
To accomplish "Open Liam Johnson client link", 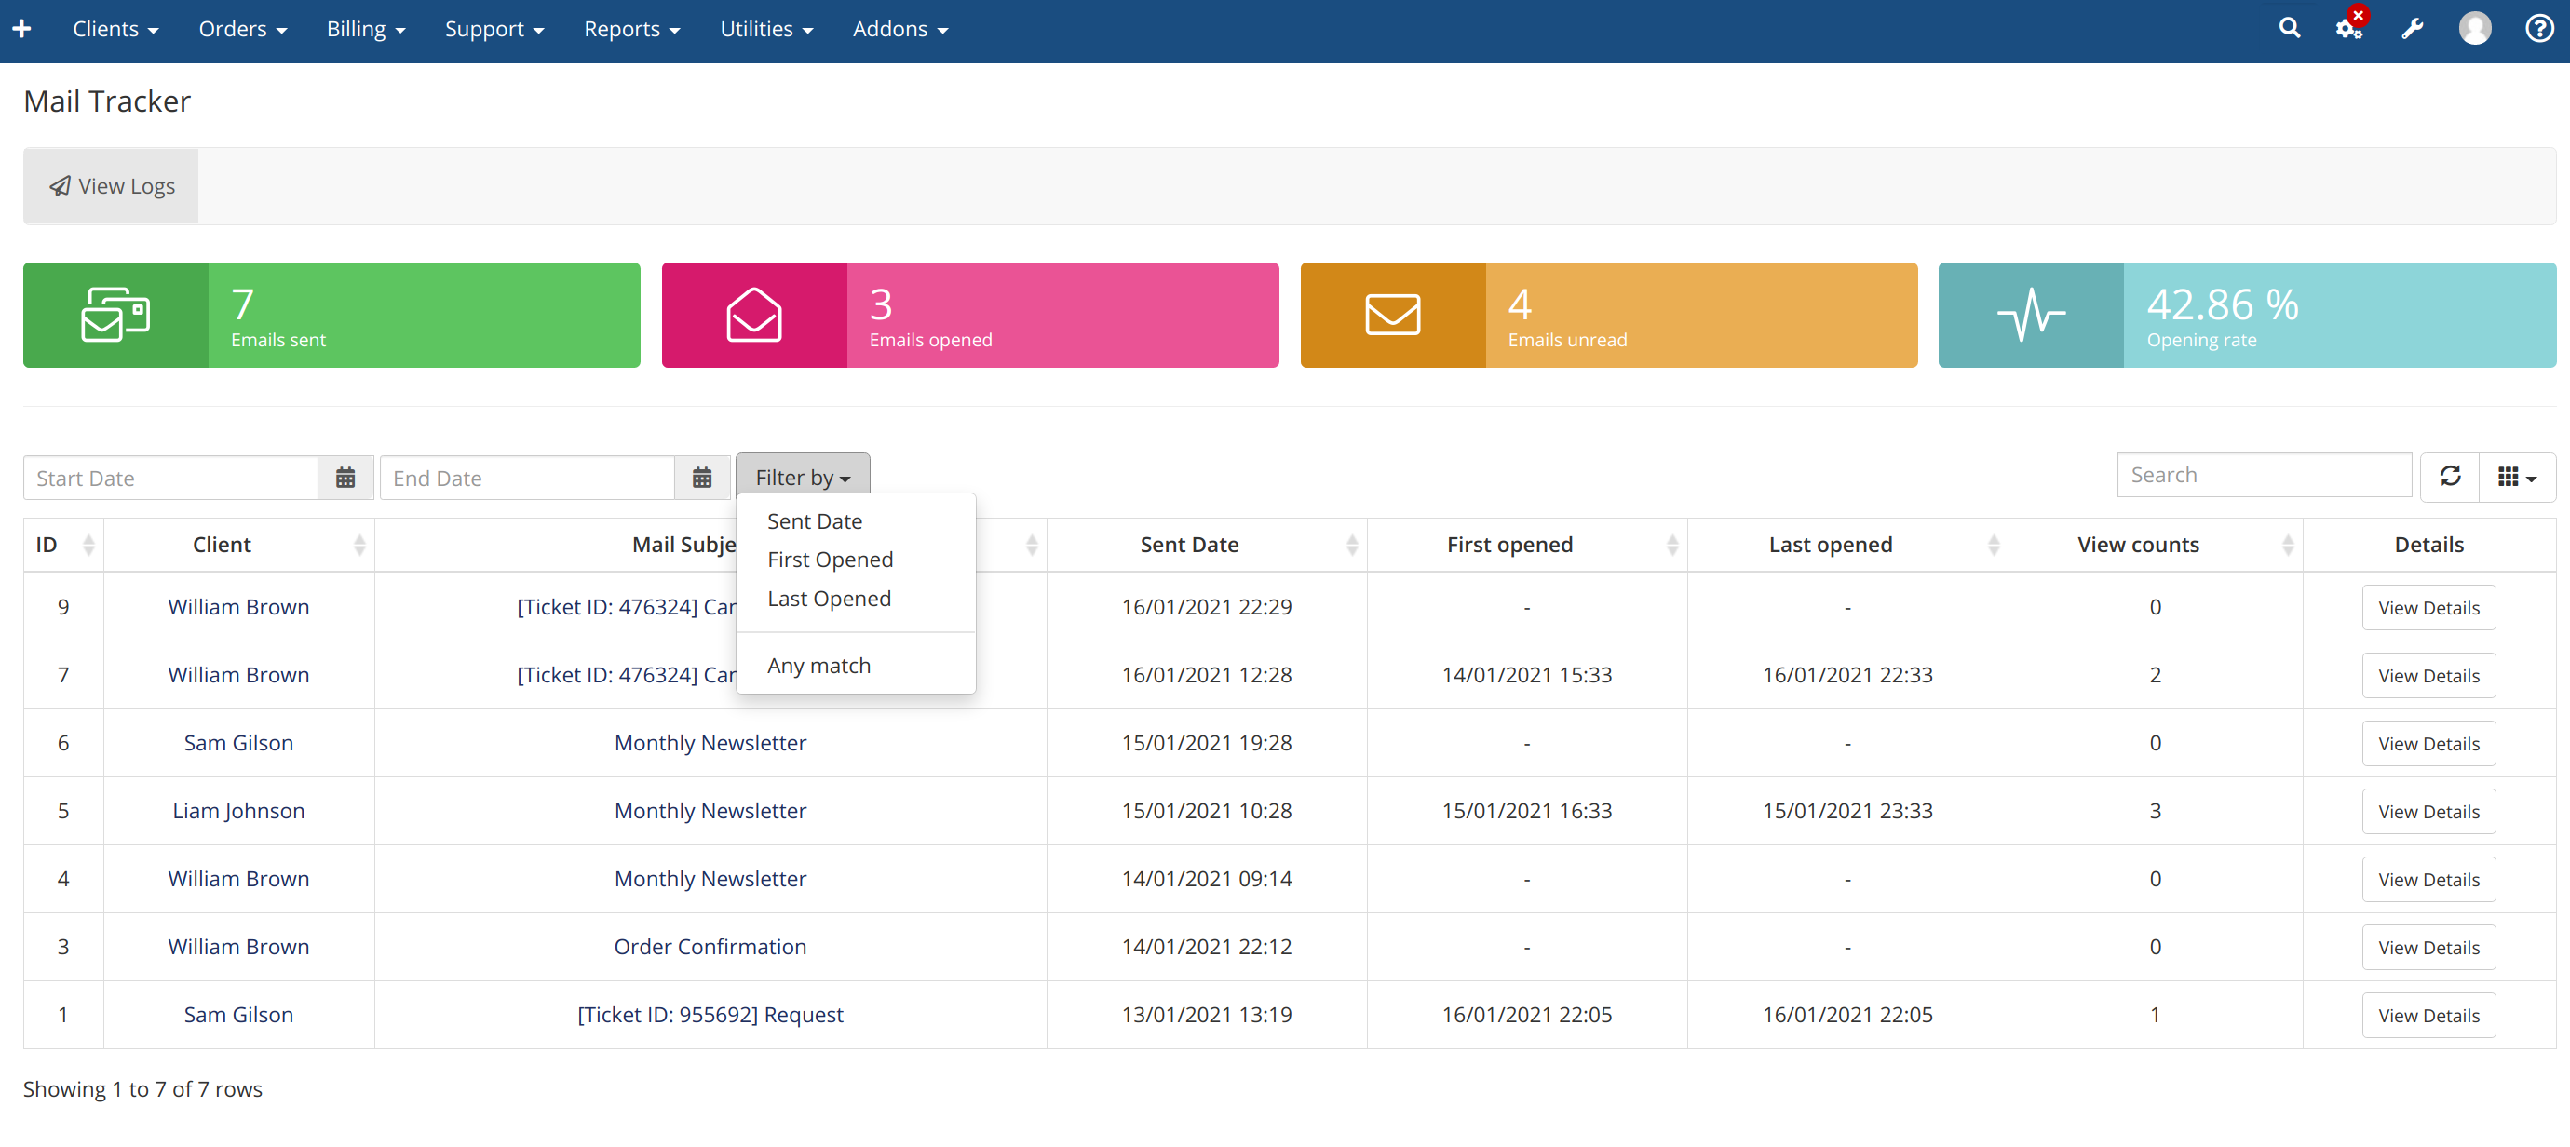I will click(238, 811).
